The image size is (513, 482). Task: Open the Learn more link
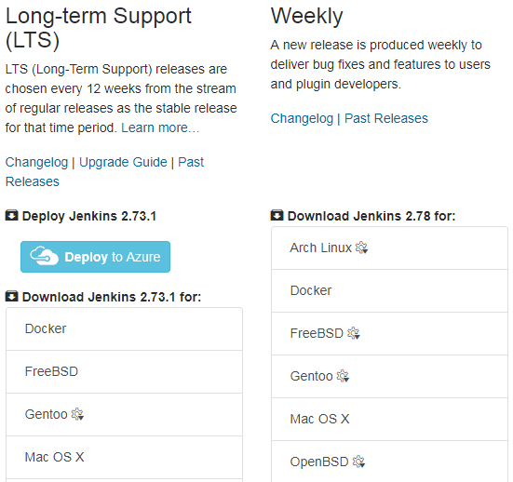[x=160, y=127]
